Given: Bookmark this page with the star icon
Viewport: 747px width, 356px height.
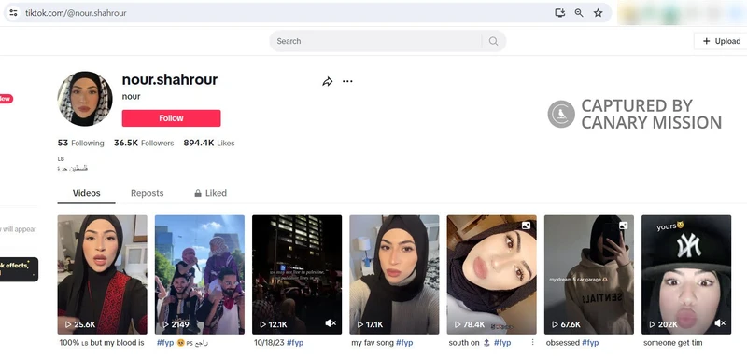Looking at the screenshot, I should click(x=598, y=13).
